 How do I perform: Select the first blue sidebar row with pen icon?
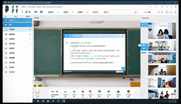tap(17, 20)
